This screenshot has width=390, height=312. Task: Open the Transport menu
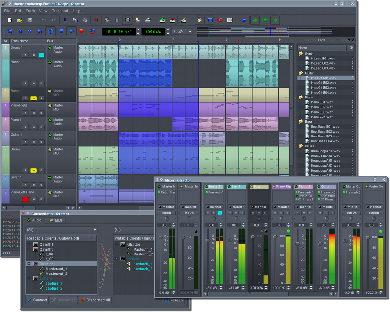(x=60, y=11)
